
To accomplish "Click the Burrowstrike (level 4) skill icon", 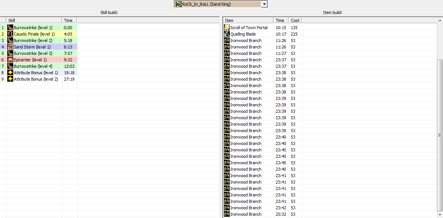I will pyautogui.click(x=11, y=66).
